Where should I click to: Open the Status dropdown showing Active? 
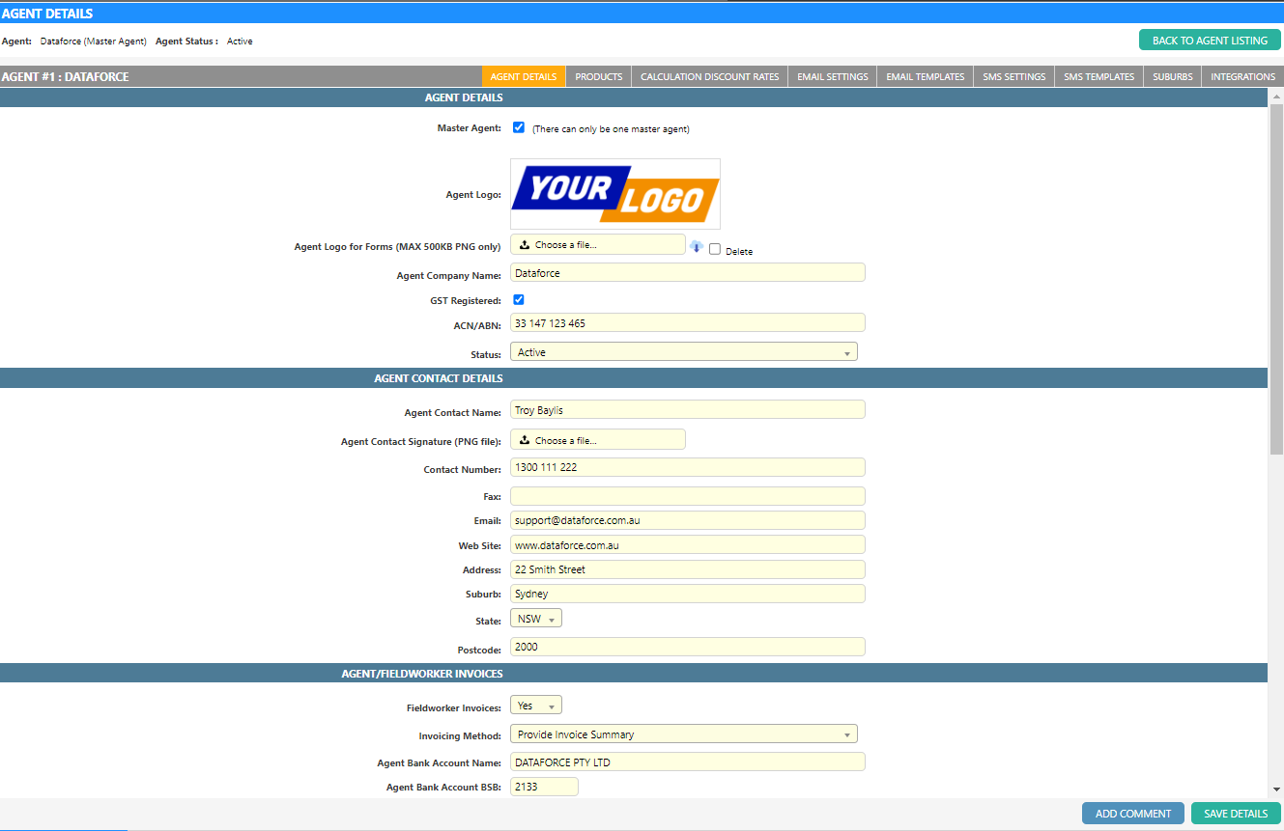(x=683, y=352)
